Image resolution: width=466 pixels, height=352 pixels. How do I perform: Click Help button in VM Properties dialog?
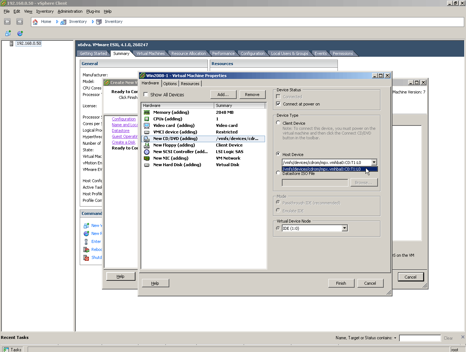pyautogui.click(x=155, y=283)
